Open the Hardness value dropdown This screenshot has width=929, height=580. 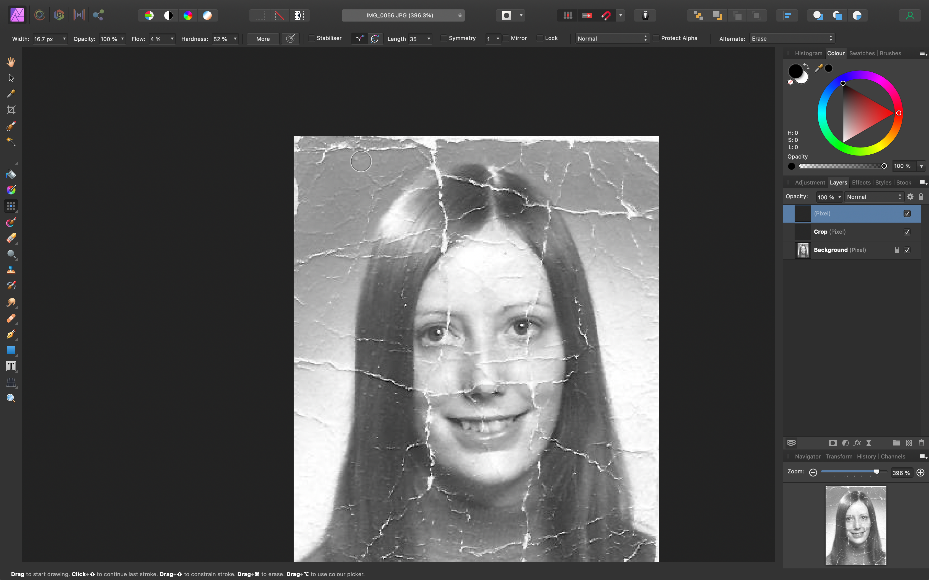click(x=235, y=39)
